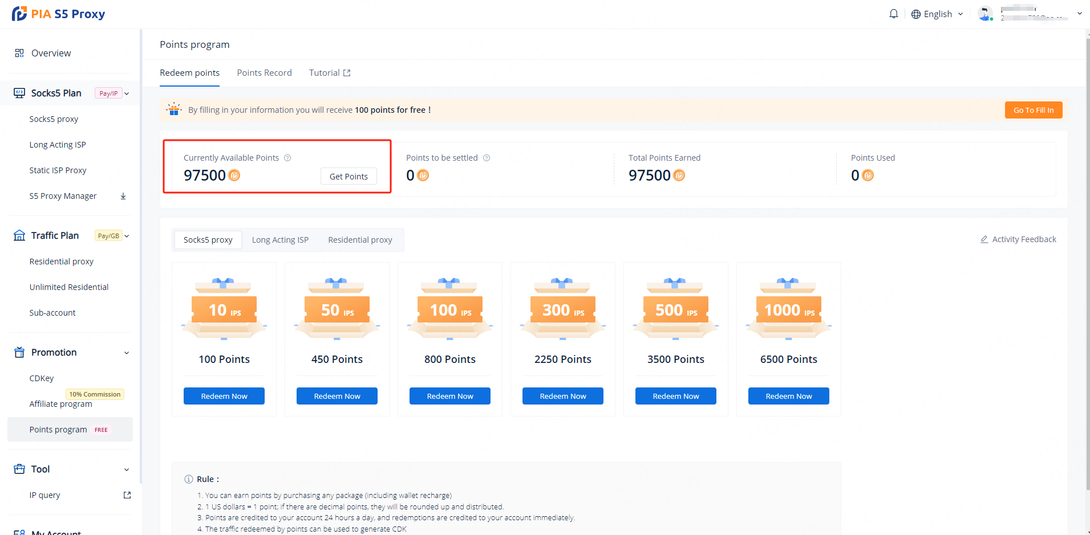Open the Overview page in sidebar
Screen dimensions: 1090x535
pos(51,53)
